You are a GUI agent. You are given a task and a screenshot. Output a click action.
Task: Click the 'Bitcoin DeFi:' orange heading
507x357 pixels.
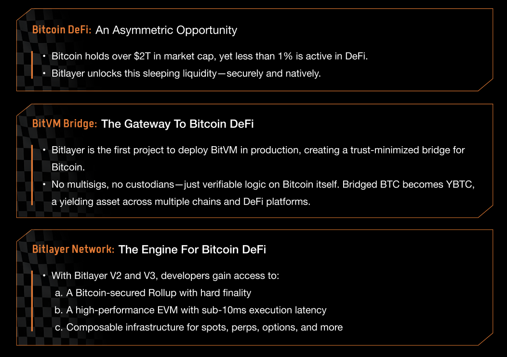click(x=62, y=30)
